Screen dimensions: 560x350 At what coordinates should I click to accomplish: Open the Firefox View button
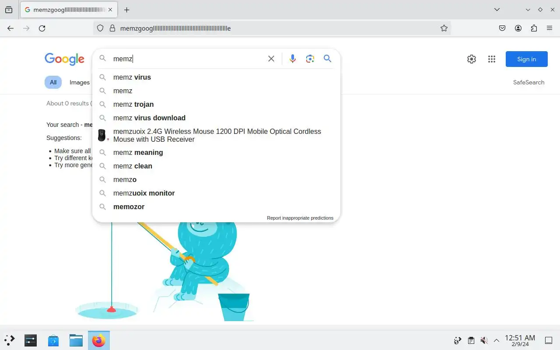[x=9, y=10]
